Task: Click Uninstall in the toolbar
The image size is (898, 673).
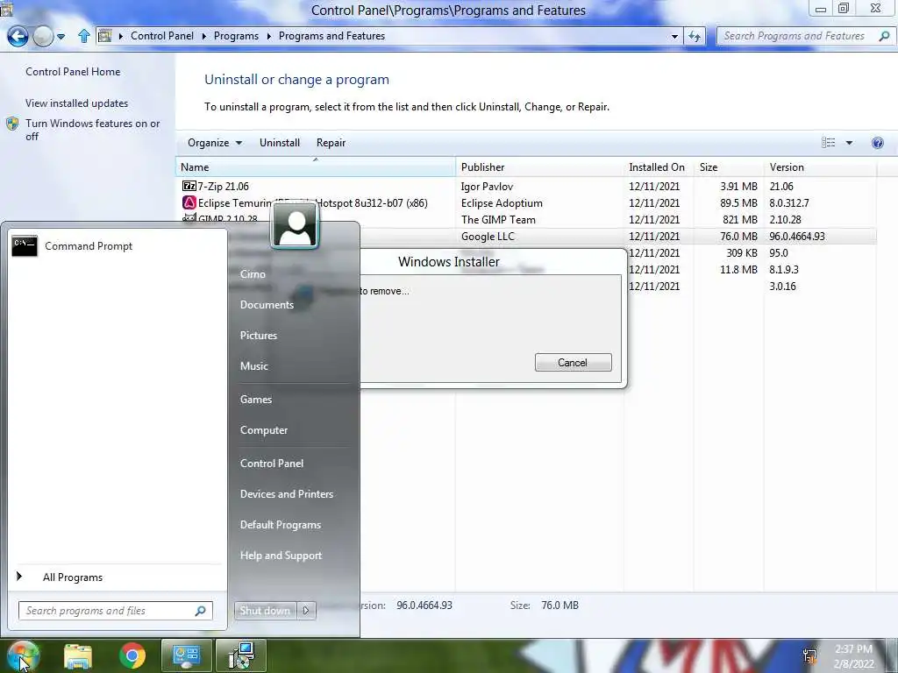Action: [280, 143]
